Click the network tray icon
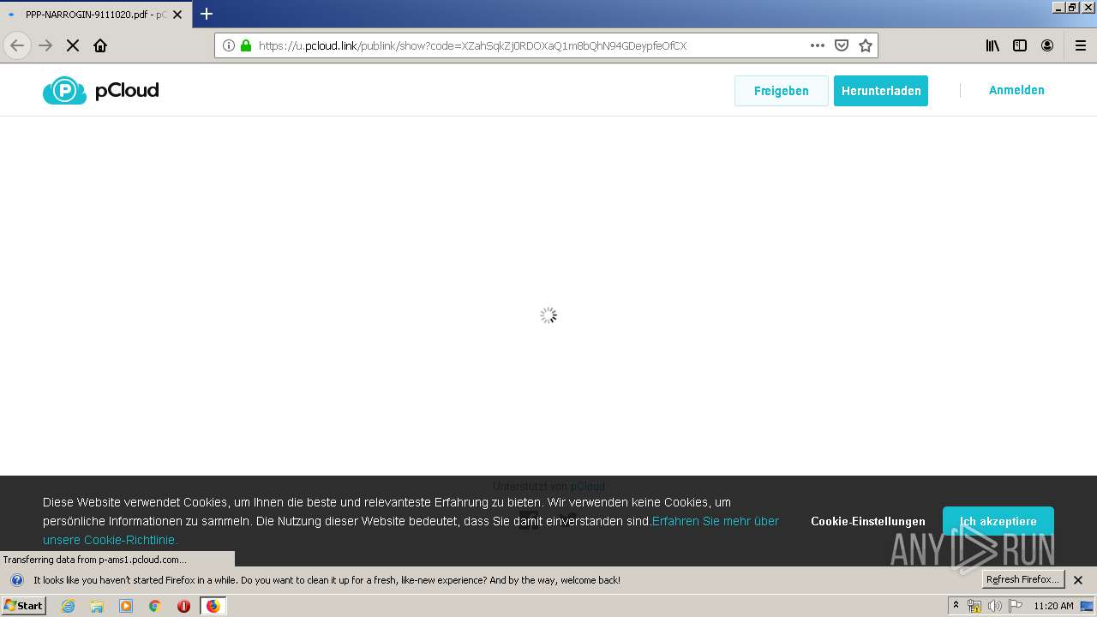 (x=974, y=606)
